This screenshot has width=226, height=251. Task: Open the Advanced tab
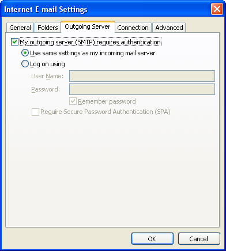click(169, 28)
